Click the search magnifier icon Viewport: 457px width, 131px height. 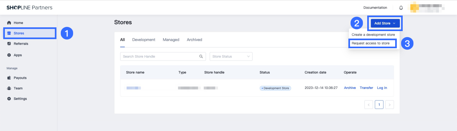(201, 57)
